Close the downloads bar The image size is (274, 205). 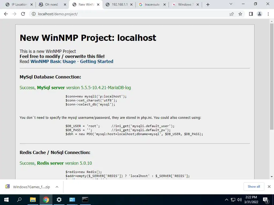coord(269,187)
